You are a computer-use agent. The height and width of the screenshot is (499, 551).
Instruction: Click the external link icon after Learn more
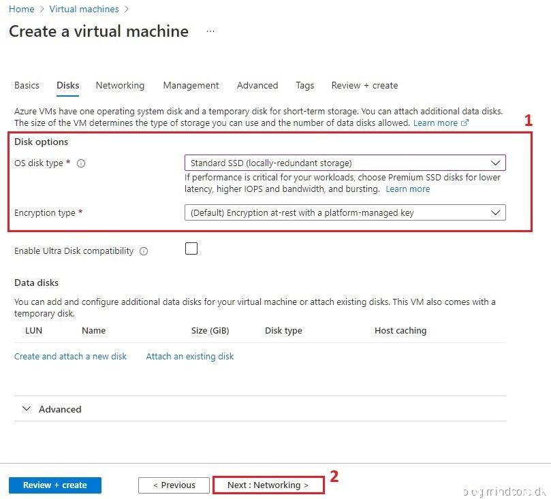[465, 123]
